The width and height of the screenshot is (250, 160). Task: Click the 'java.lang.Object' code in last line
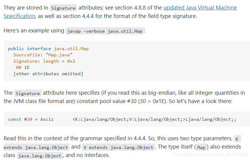click(x=40, y=156)
